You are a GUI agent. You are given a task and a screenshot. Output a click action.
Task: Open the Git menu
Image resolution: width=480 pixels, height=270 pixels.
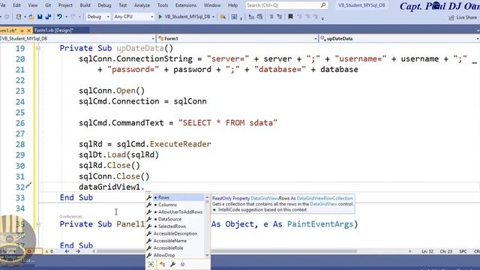48,5
